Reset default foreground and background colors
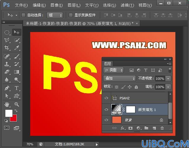189x148 pixels. pos(6,120)
